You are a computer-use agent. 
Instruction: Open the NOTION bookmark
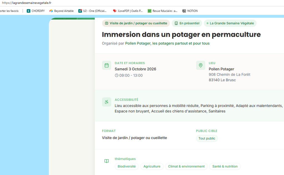[190, 11]
